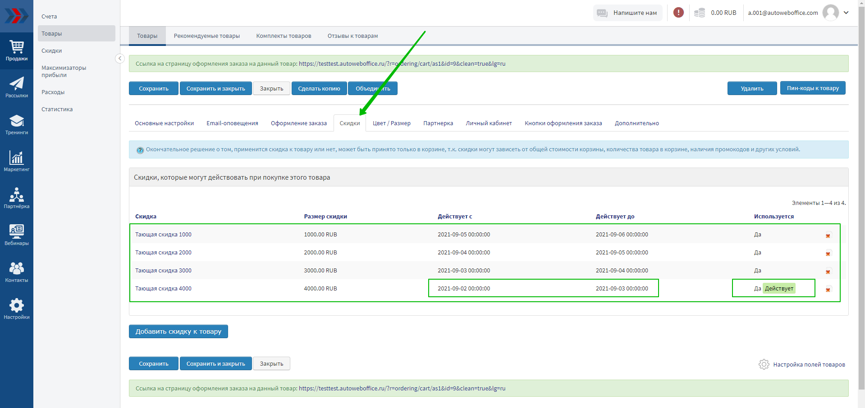
Task: Switch to the Партнерка tab
Action: (438, 123)
